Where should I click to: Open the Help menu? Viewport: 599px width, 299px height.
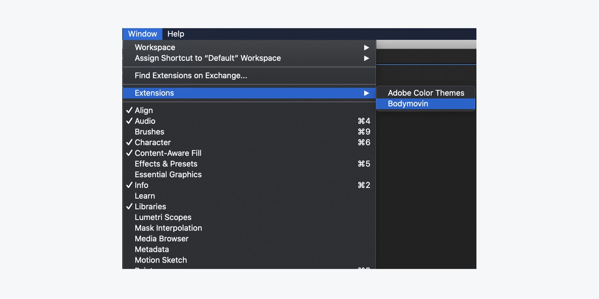tap(176, 34)
